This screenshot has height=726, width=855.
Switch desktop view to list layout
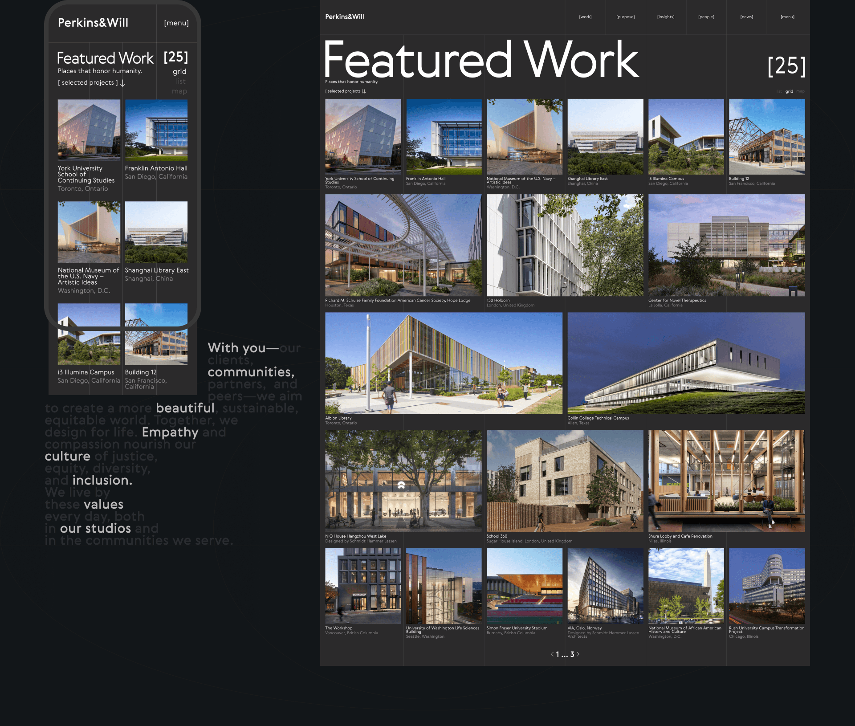[x=779, y=91]
